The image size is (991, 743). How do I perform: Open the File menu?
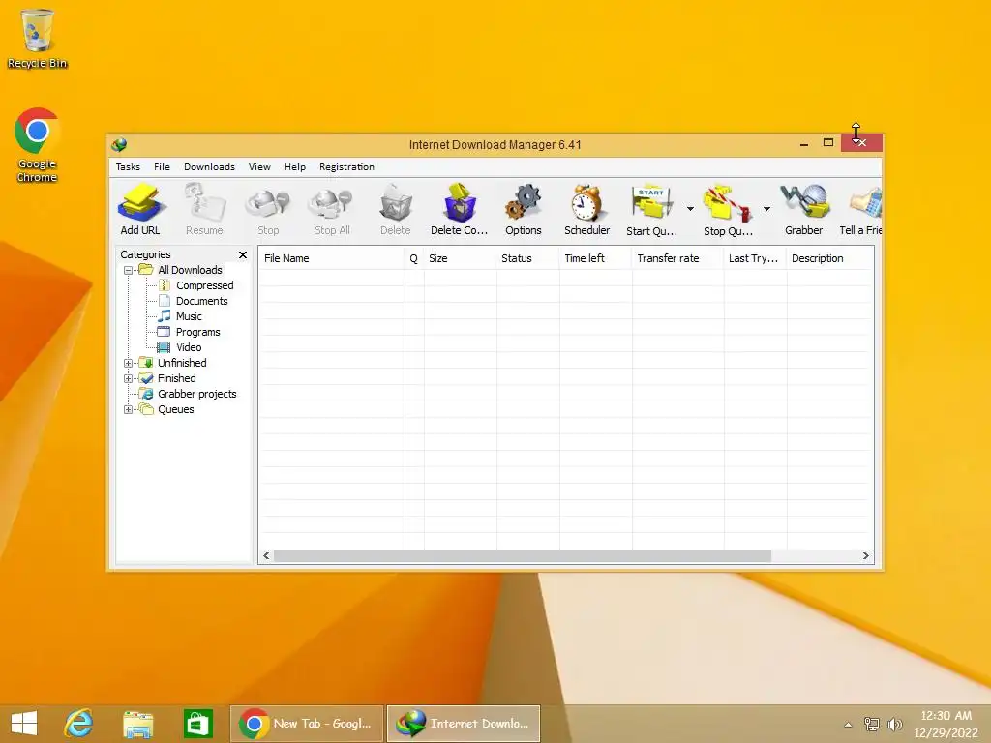point(162,166)
